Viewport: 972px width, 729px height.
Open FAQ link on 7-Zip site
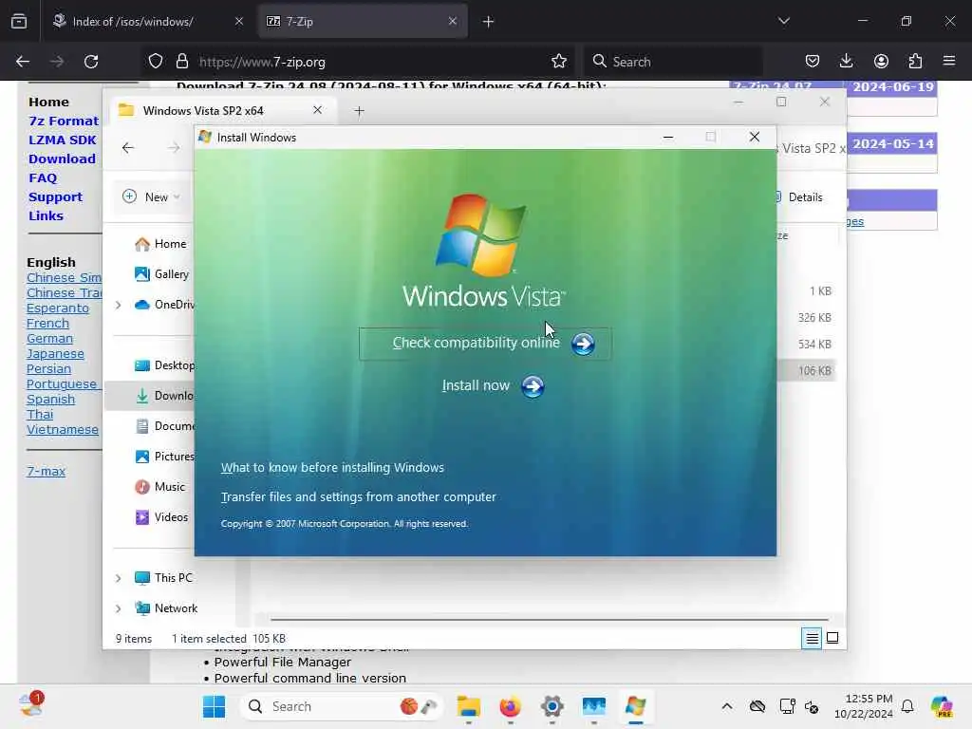(x=43, y=178)
